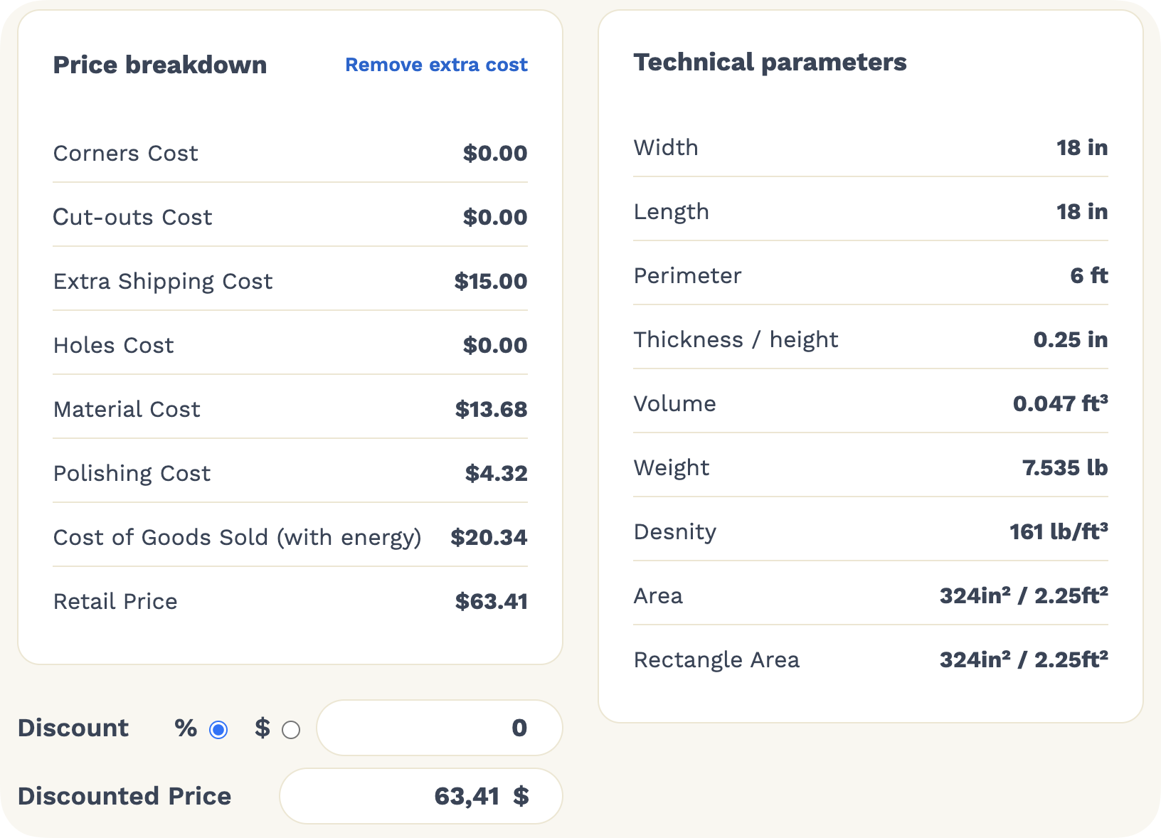The image size is (1161, 838).
Task: Select the dollar discount radio button
Action: point(291,730)
